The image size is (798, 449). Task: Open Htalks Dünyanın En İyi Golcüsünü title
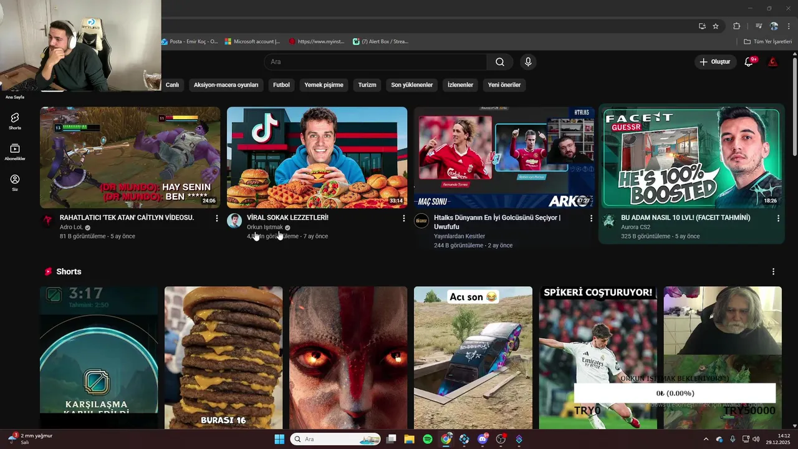tap(497, 222)
